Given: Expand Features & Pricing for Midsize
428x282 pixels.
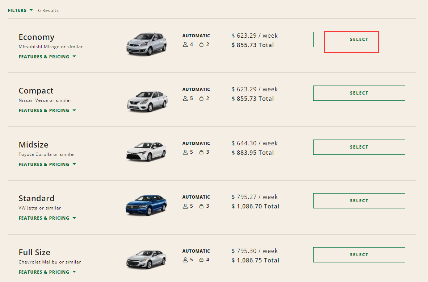Looking at the screenshot, I should point(47,164).
